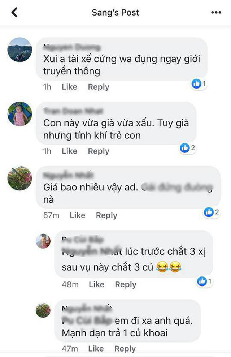Reply to the 'Xui a tài xế' comment
The height and width of the screenshot is (357, 231).
point(99,87)
